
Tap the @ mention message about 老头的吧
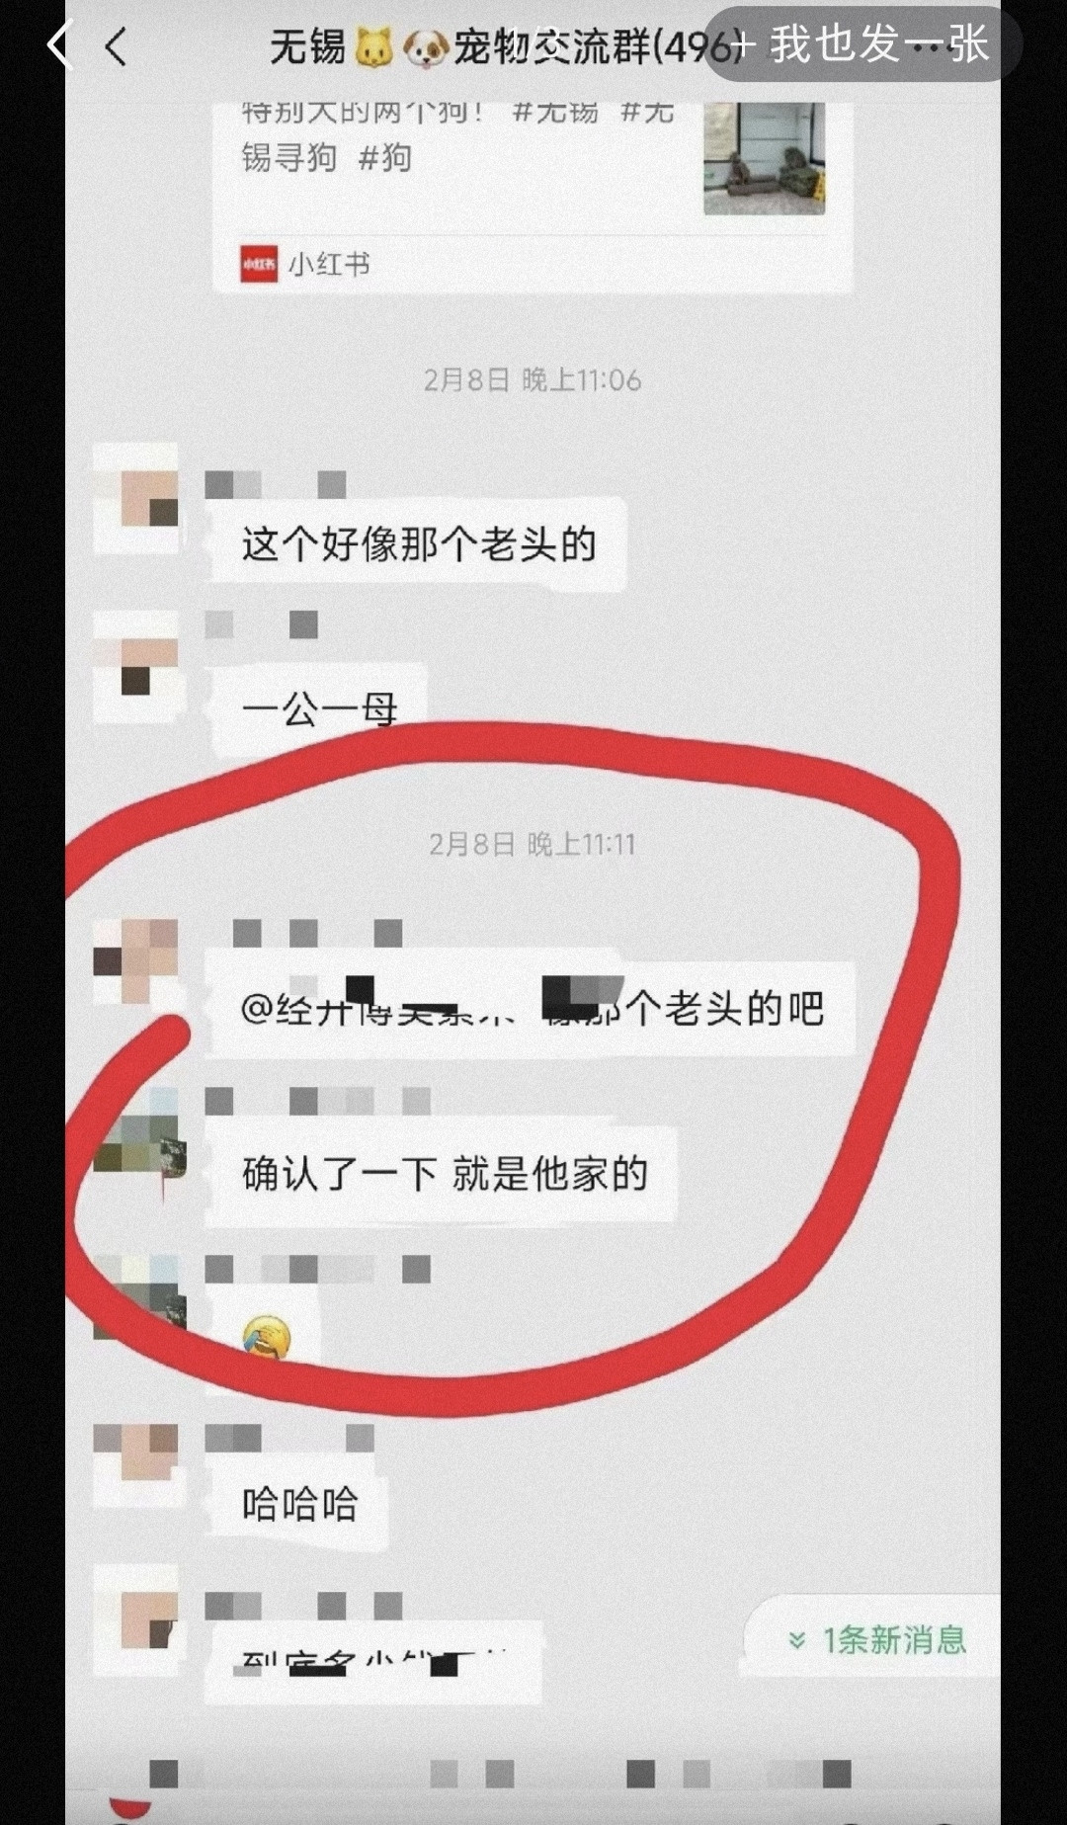tap(532, 1008)
